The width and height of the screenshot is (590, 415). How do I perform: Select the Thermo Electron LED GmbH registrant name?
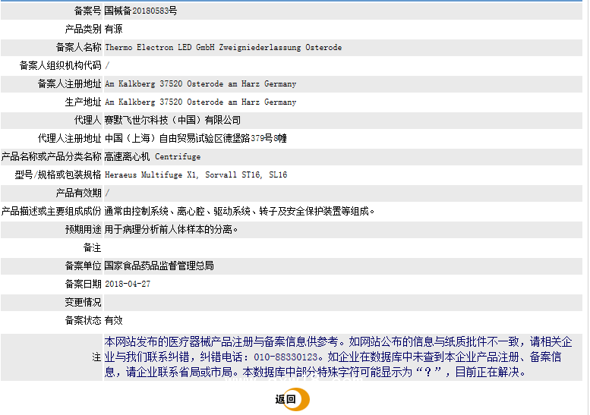(x=223, y=47)
